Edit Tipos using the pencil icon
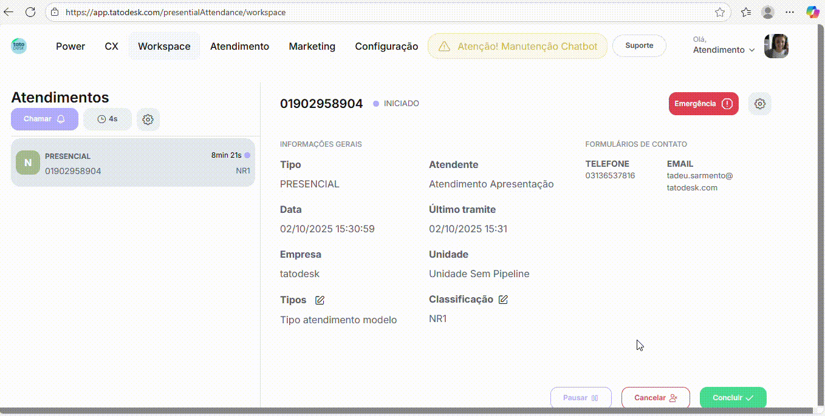Screen dimensions: 825x416 click(x=320, y=300)
